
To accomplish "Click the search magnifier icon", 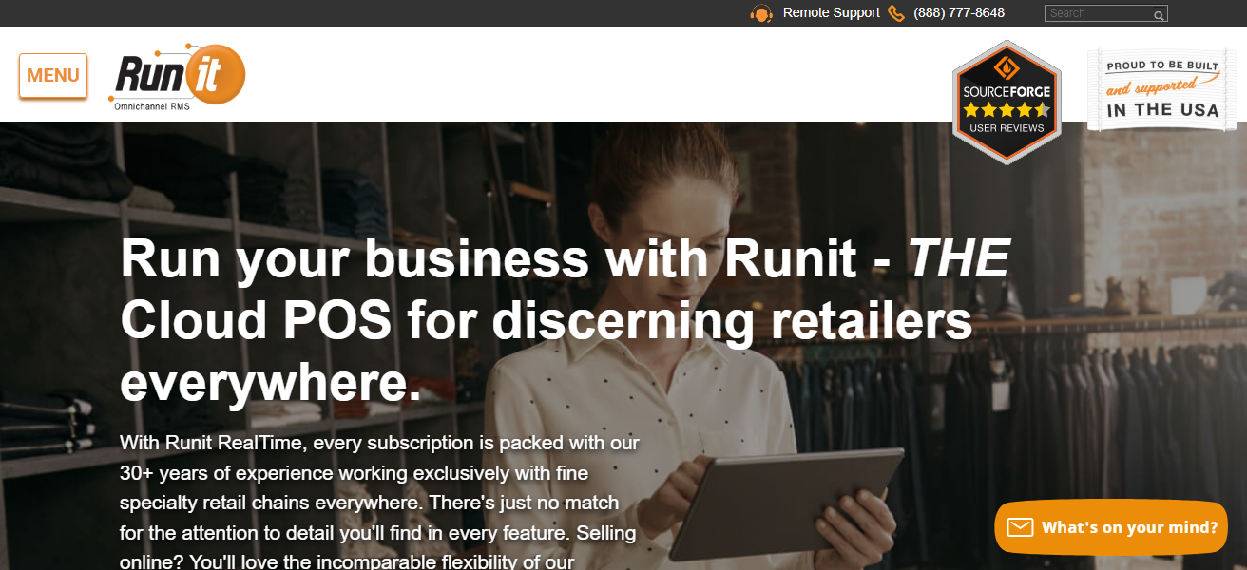I will 1160,15.
